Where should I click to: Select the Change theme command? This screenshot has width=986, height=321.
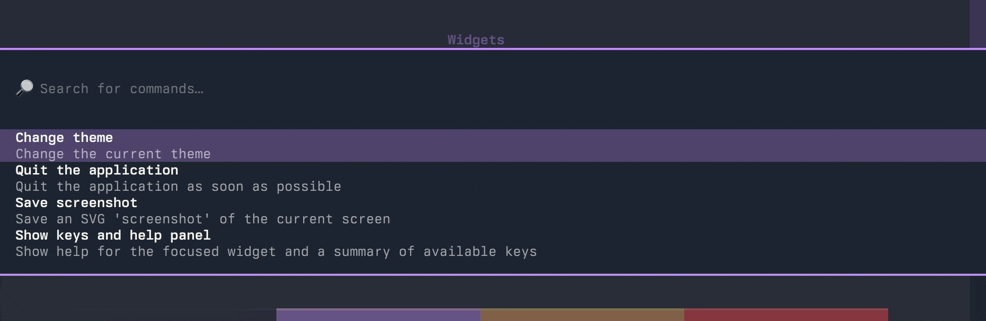coord(64,137)
